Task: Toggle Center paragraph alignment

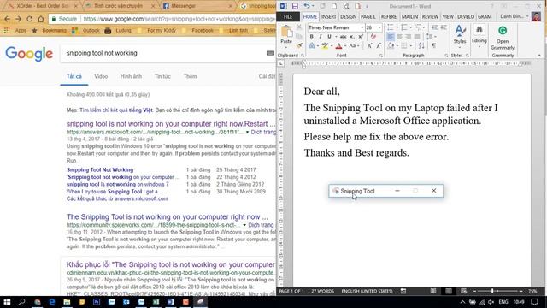Action: pos(399,36)
